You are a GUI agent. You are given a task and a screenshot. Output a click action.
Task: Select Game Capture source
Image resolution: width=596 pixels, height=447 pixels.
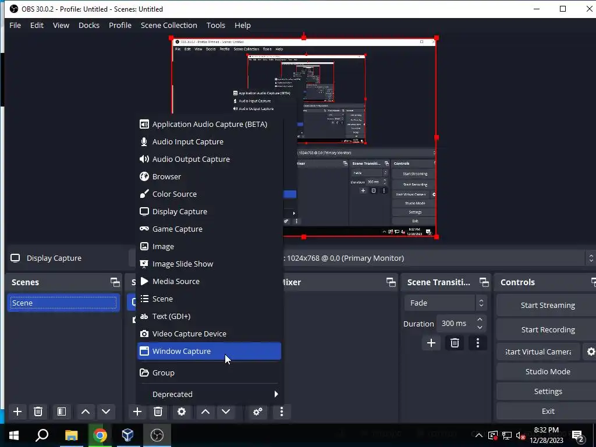click(209, 229)
